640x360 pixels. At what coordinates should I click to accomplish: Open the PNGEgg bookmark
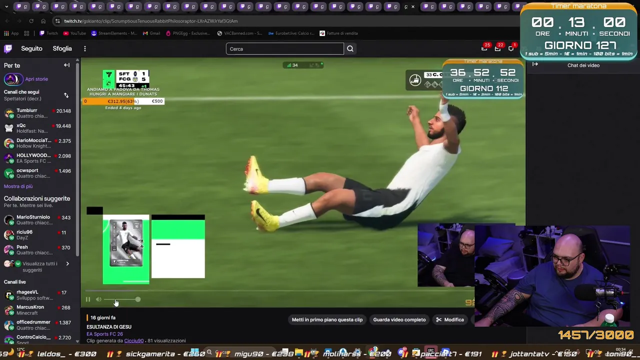click(x=188, y=33)
